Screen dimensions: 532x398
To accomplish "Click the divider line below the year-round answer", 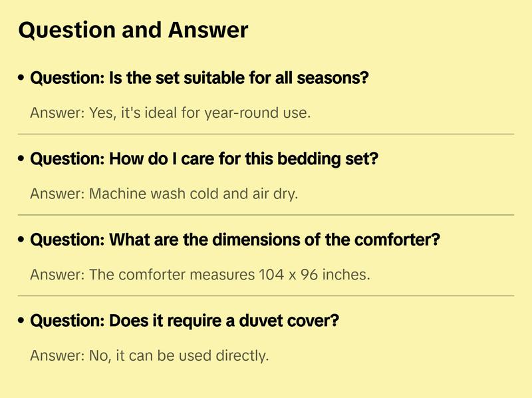I will pos(266,134).
